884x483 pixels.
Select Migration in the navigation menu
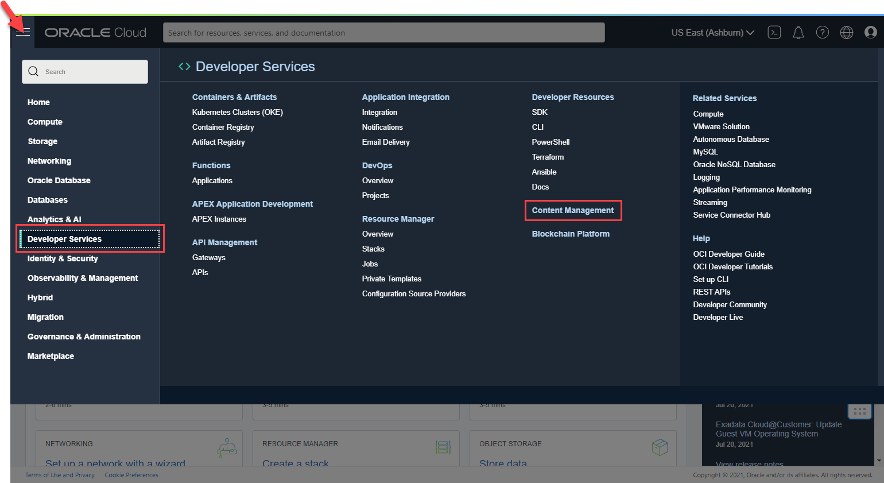[45, 317]
